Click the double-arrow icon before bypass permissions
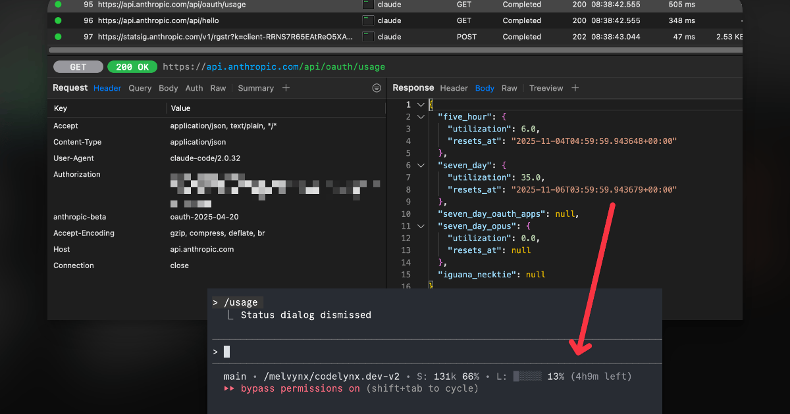Viewport: 790px width, 414px height. (x=230, y=388)
